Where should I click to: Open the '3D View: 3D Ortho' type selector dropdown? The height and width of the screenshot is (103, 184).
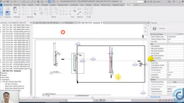point(164,34)
